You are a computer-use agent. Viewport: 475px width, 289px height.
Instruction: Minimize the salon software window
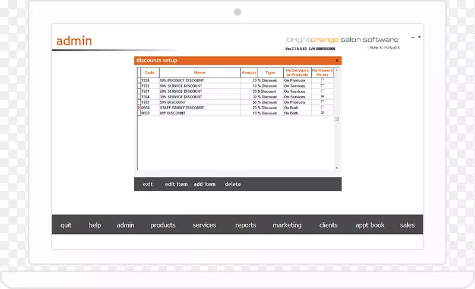[411, 37]
